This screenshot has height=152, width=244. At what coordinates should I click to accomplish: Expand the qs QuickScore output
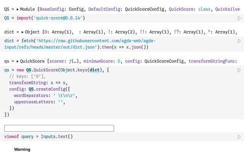point(18,61)
